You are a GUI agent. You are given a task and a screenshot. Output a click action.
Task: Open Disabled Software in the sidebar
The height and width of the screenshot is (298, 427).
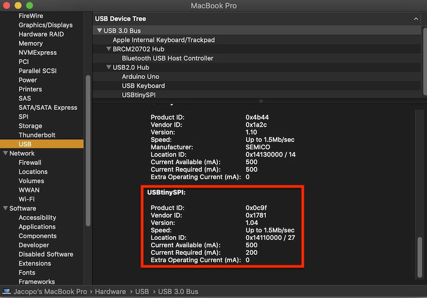[x=46, y=254]
